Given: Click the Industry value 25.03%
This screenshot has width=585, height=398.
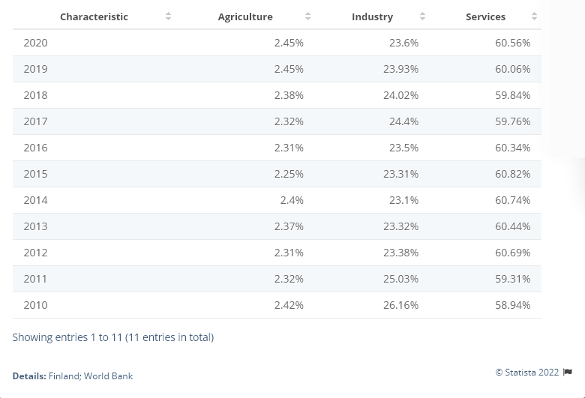Looking at the screenshot, I should [x=400, y=279].
